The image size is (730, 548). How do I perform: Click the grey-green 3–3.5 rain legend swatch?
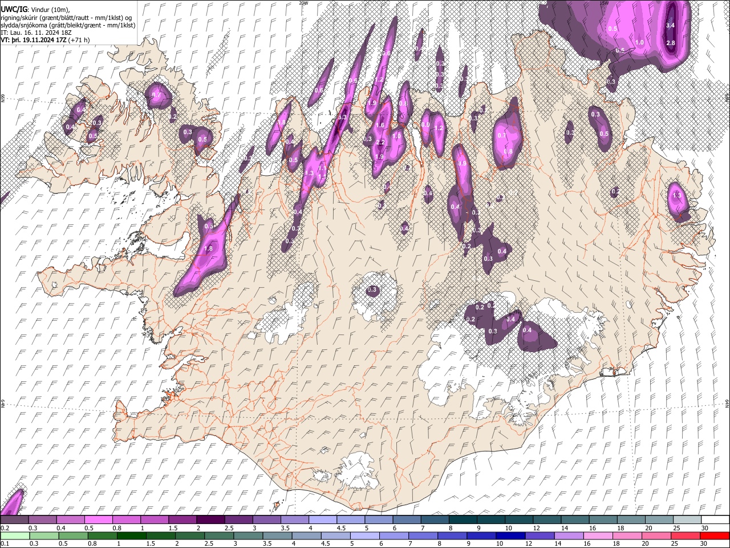point(248,535)
